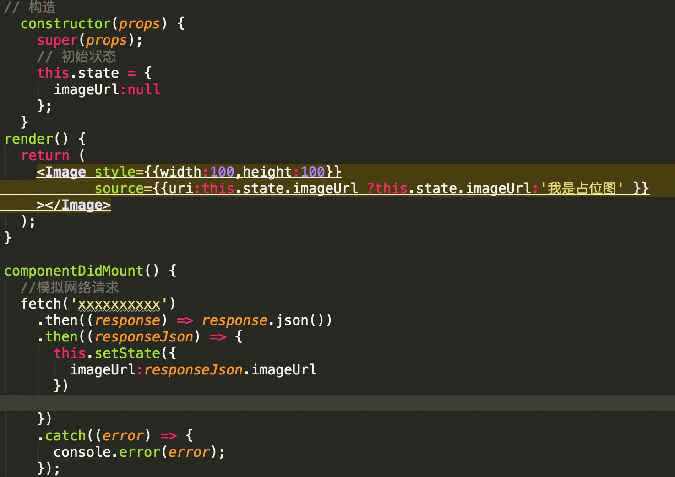Click the 'fetch' function call
The image size is (675, 477).
(x=41, y=304)
